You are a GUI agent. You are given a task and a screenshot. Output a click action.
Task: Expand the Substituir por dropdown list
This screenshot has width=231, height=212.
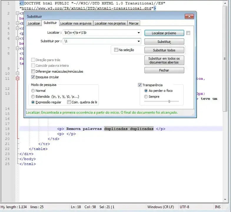click(x=138, y=41)
